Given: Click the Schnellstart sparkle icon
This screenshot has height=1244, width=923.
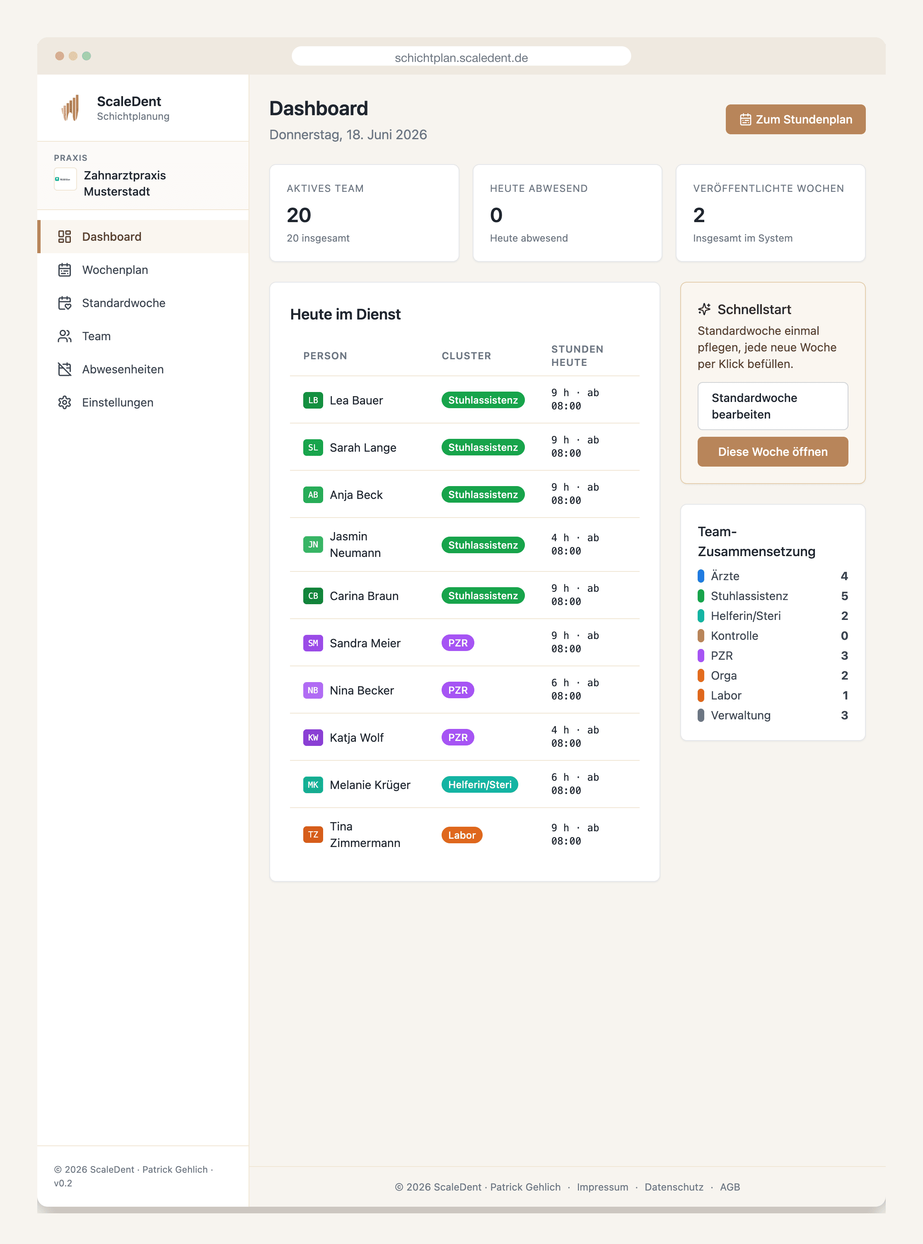Looking at the screenshot, I should pos(705,309).
